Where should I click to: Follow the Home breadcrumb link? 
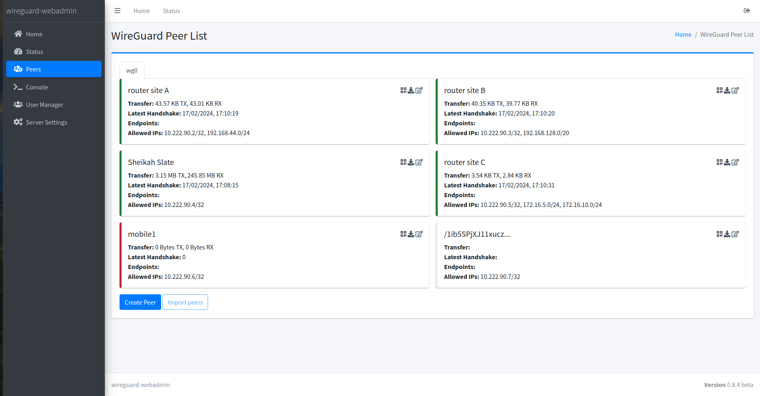pos(683,35)
